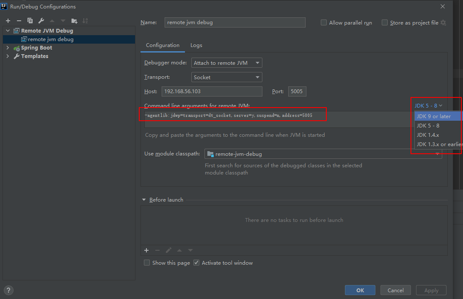463x299 pixels.
Task: Collapse the Remote JVM Debug tree node
Action: 8,31
